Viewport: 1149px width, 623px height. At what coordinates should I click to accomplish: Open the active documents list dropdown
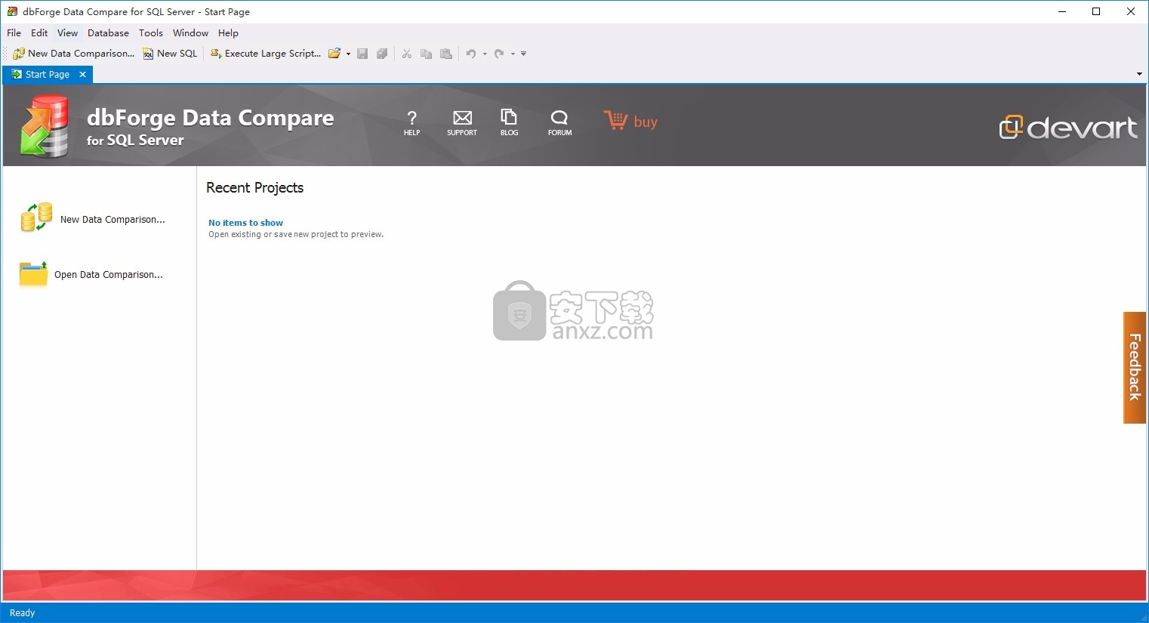pyautogui.click(x=1139, y=74)
